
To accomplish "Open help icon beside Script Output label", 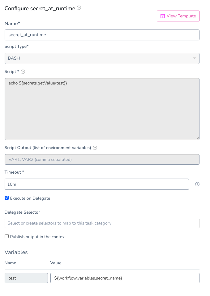I will click(95, 148).
